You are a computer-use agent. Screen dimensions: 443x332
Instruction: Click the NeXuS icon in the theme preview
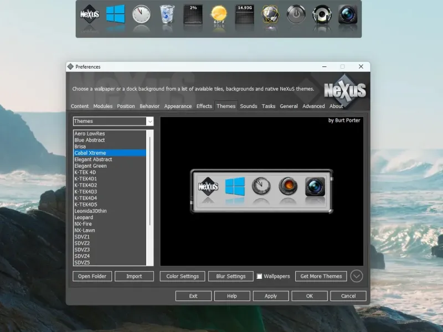coord(208,186)
